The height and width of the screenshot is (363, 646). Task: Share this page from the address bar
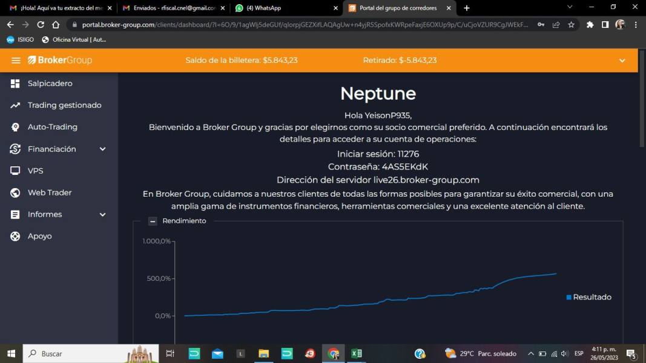click(x=556, y=25)
